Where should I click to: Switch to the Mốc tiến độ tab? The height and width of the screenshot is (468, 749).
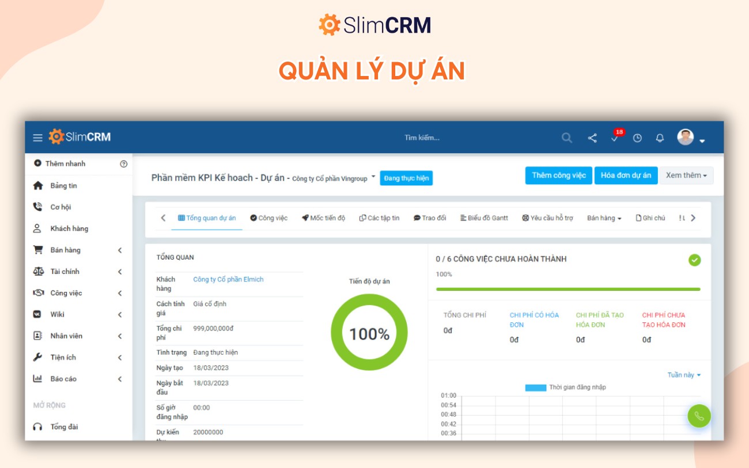[323, 218]
